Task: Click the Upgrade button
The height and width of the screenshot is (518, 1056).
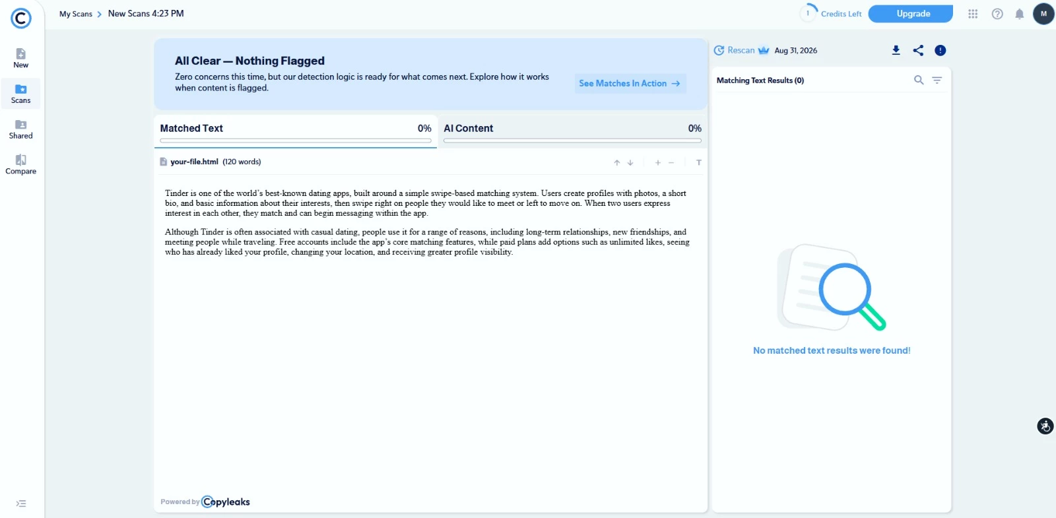Action: pyautogui.click(x=911, y=14)
